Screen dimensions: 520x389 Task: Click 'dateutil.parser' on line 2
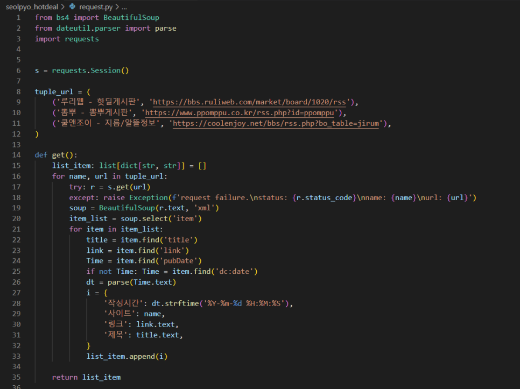click(x=88, y=28)
